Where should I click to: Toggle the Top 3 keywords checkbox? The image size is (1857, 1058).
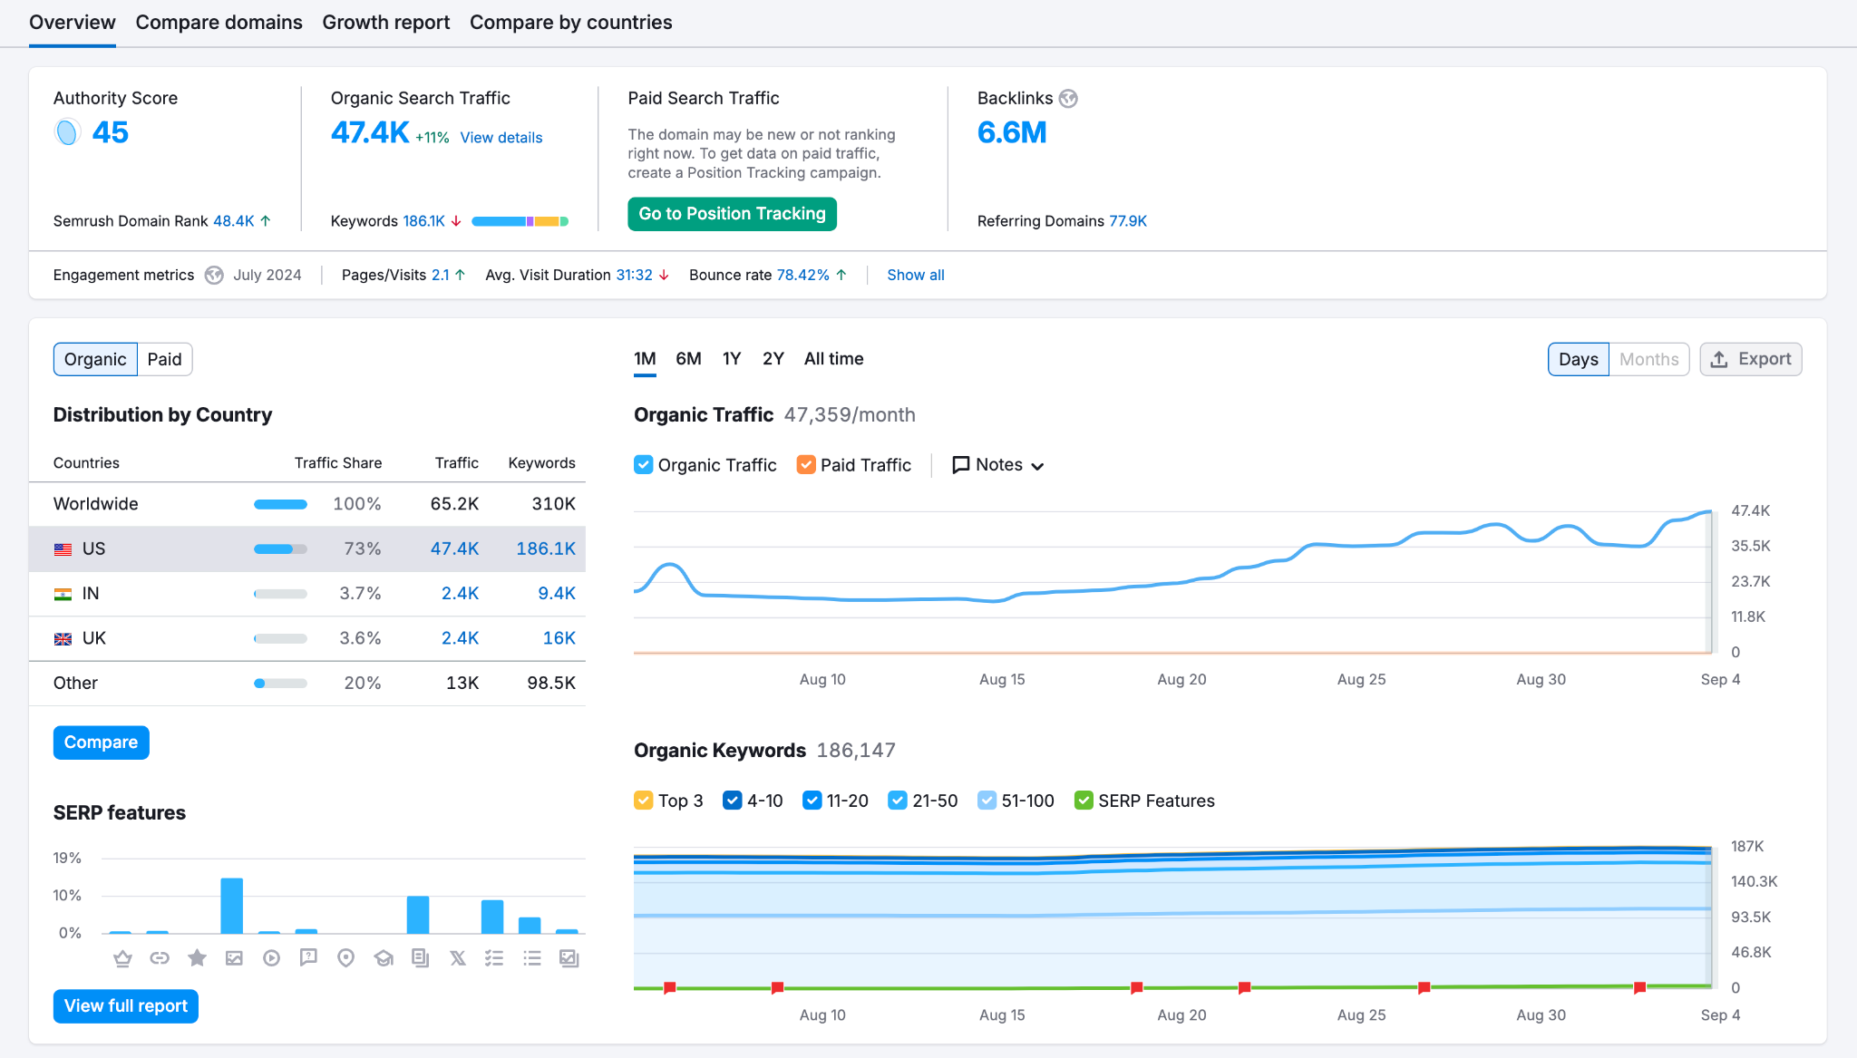pos(643,801)
